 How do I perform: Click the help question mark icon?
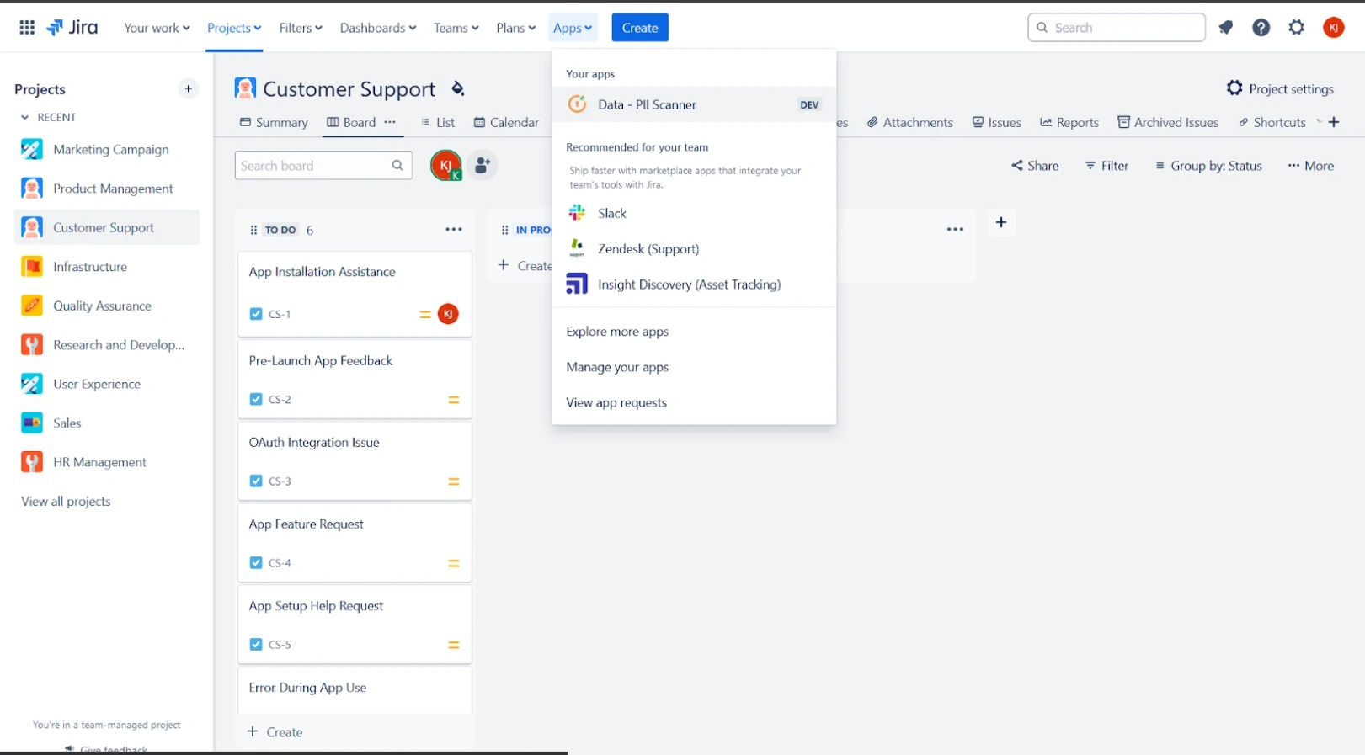tap(1261, 28)
